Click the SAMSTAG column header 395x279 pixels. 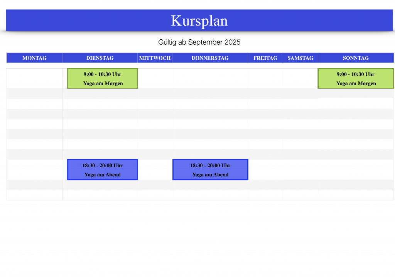[x=300, y=58]
